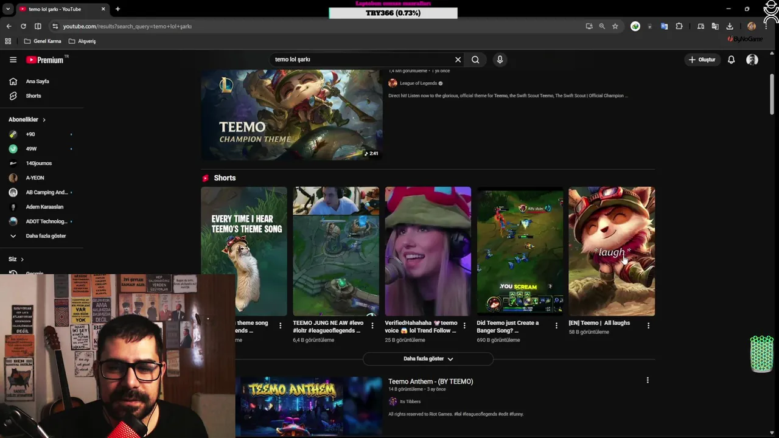Open the VerifiedHahahaha teemo voice Short

point(428,251)
